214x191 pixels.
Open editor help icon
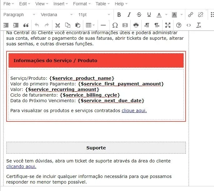pyautogui.click(x=179, y=25)
